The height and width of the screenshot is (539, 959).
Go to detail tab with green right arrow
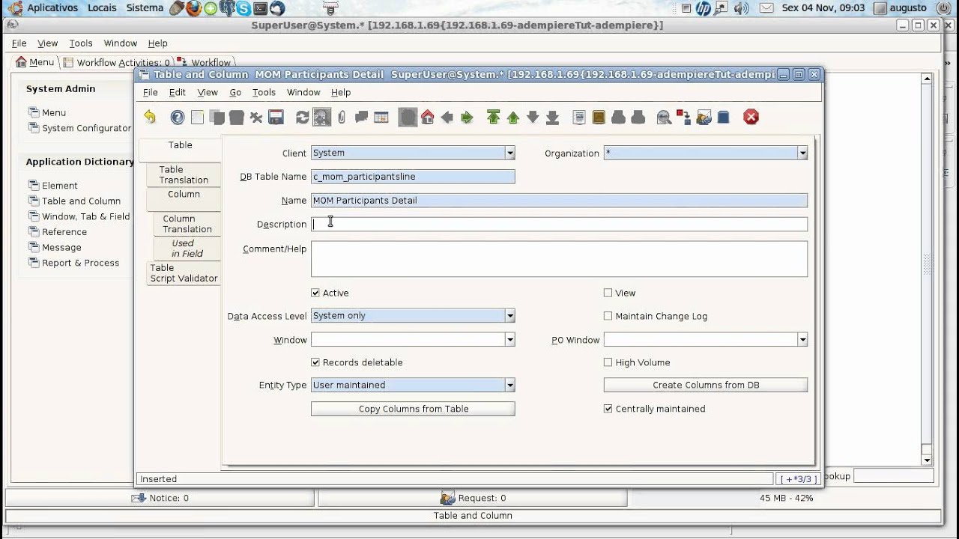(467, 117)
